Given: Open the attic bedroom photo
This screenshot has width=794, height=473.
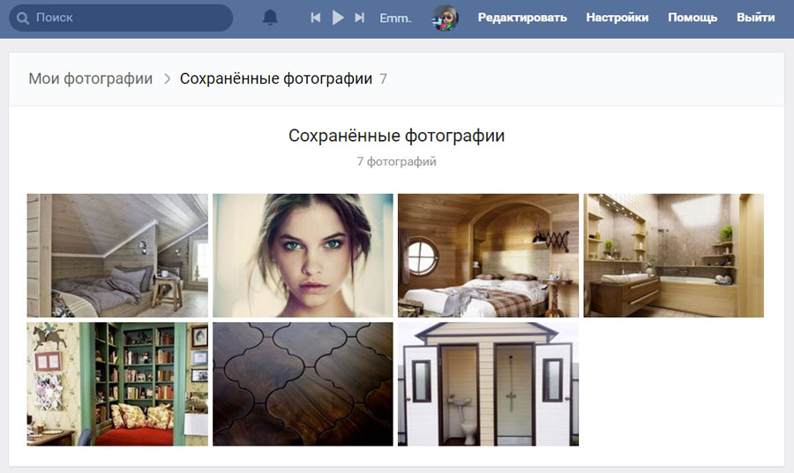Looking at the screenshot, I should coord(117,255).
